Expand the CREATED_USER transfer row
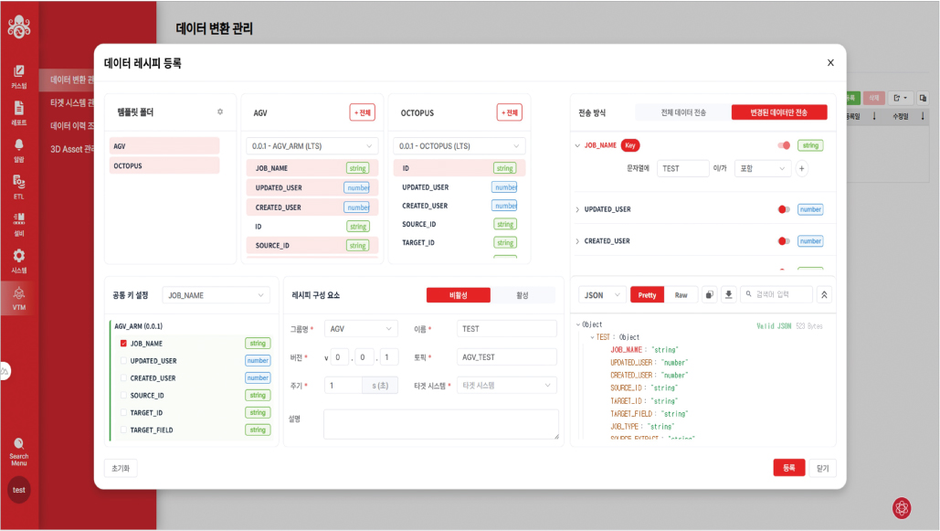The width and height of the screenshot is (940, 531). tap(577, 241)
